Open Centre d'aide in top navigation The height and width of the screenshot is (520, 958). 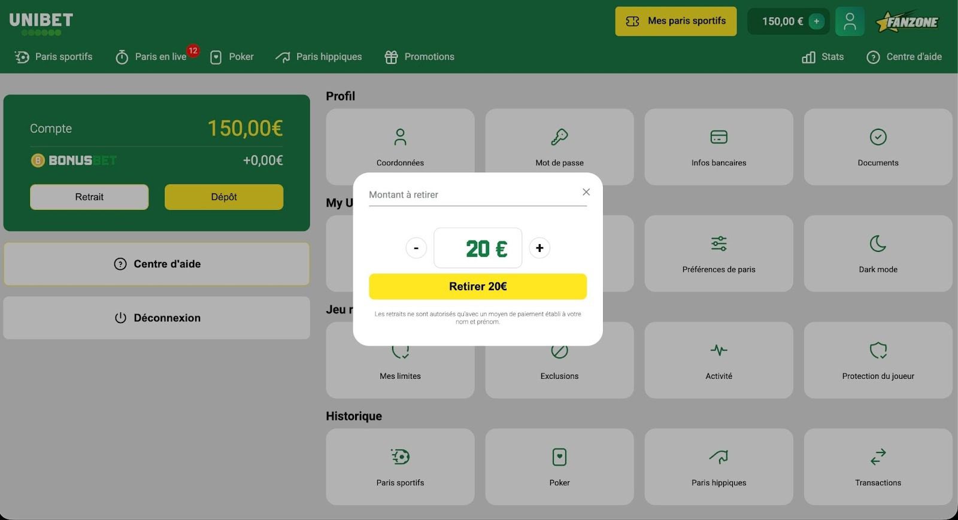(x=904, y=57)
